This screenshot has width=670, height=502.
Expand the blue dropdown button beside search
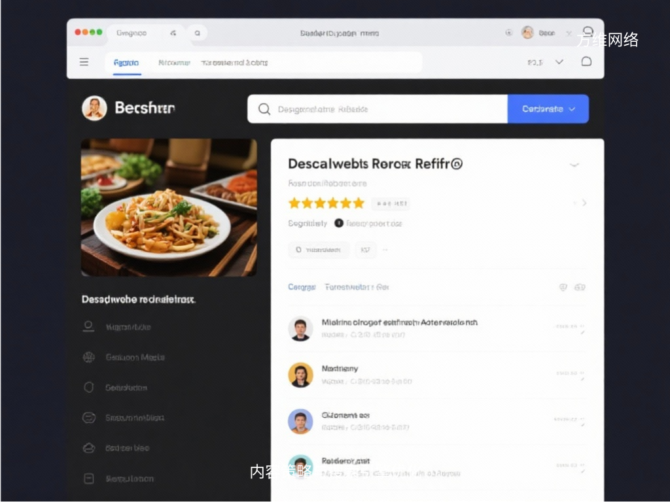click(x=548, y=109)
